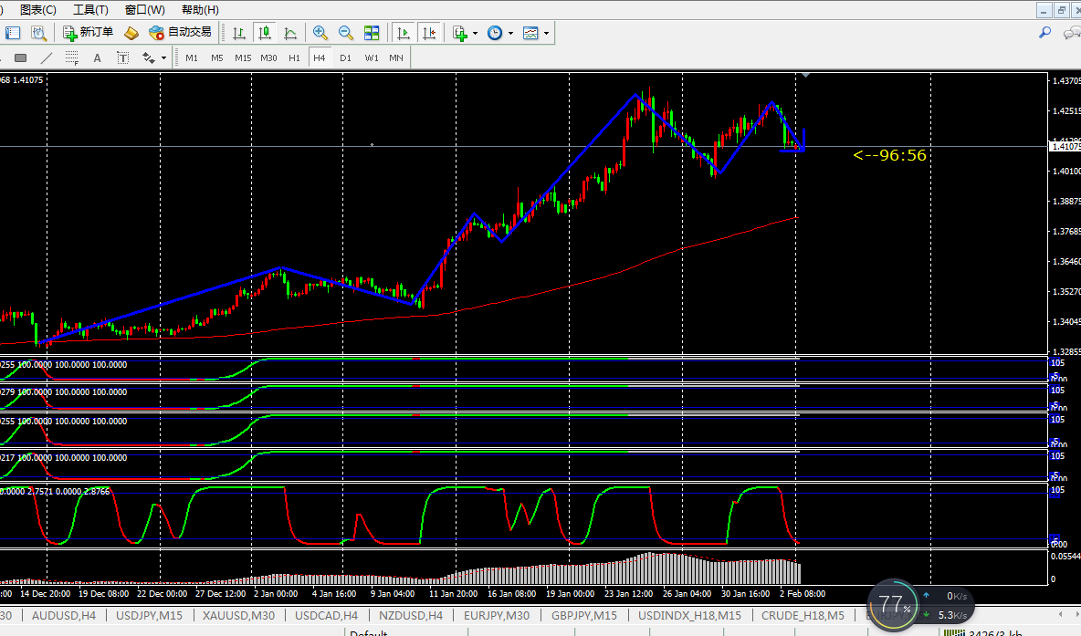This screenshot has height=636, width=1081.
Task: Toggle chart auto scroll
Action: [x=404, y=32]
